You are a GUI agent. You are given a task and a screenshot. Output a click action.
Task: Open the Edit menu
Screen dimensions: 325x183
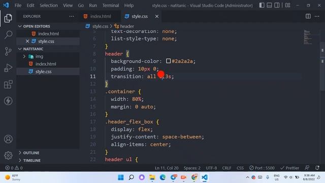30,6
